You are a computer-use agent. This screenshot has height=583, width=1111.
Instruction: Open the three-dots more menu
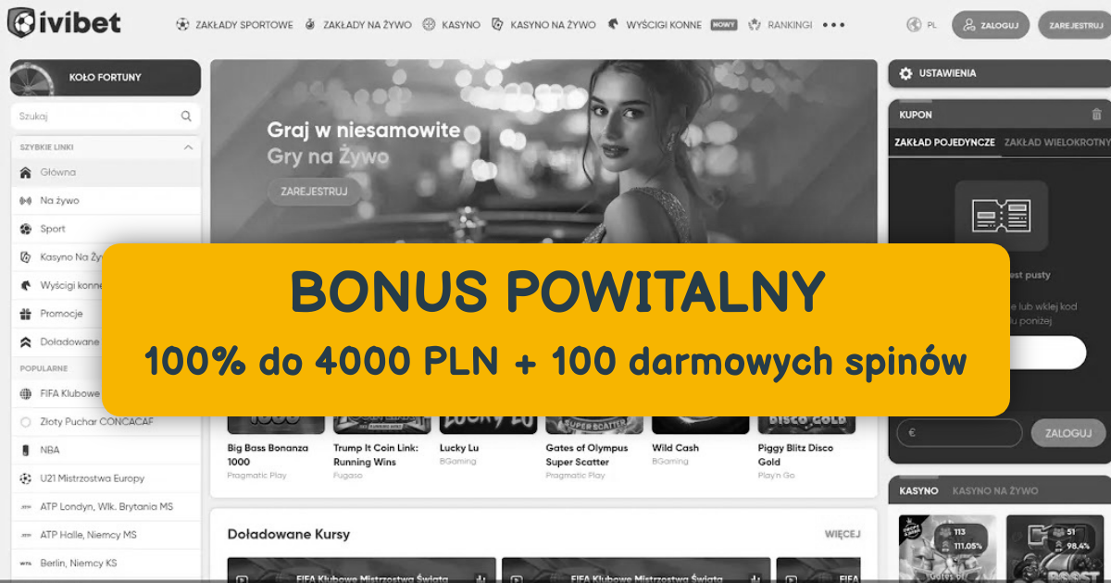point(833,25)
